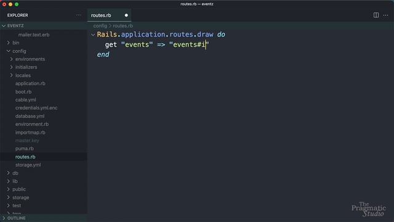
Task: Split the editor to the right
Action: click(376, 15)
